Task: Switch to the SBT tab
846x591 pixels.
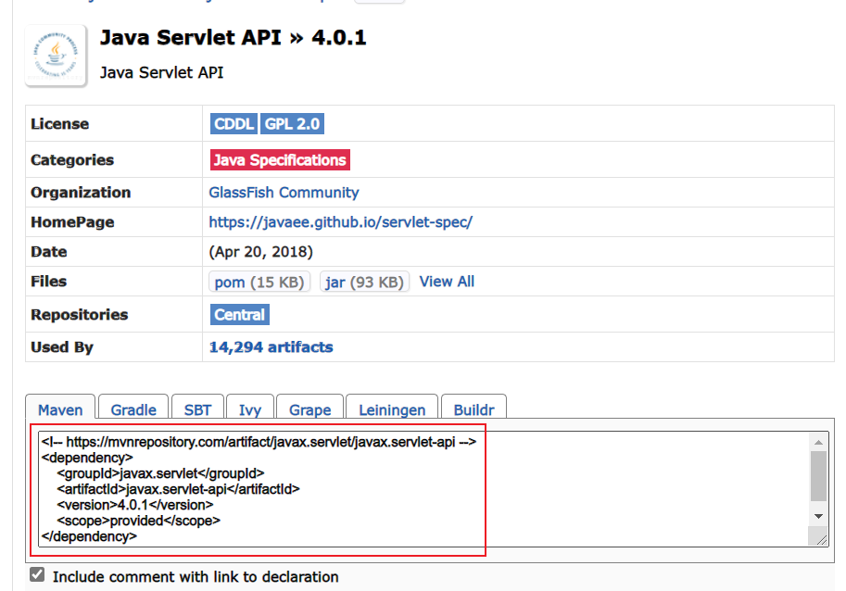Action: point(197,409)
